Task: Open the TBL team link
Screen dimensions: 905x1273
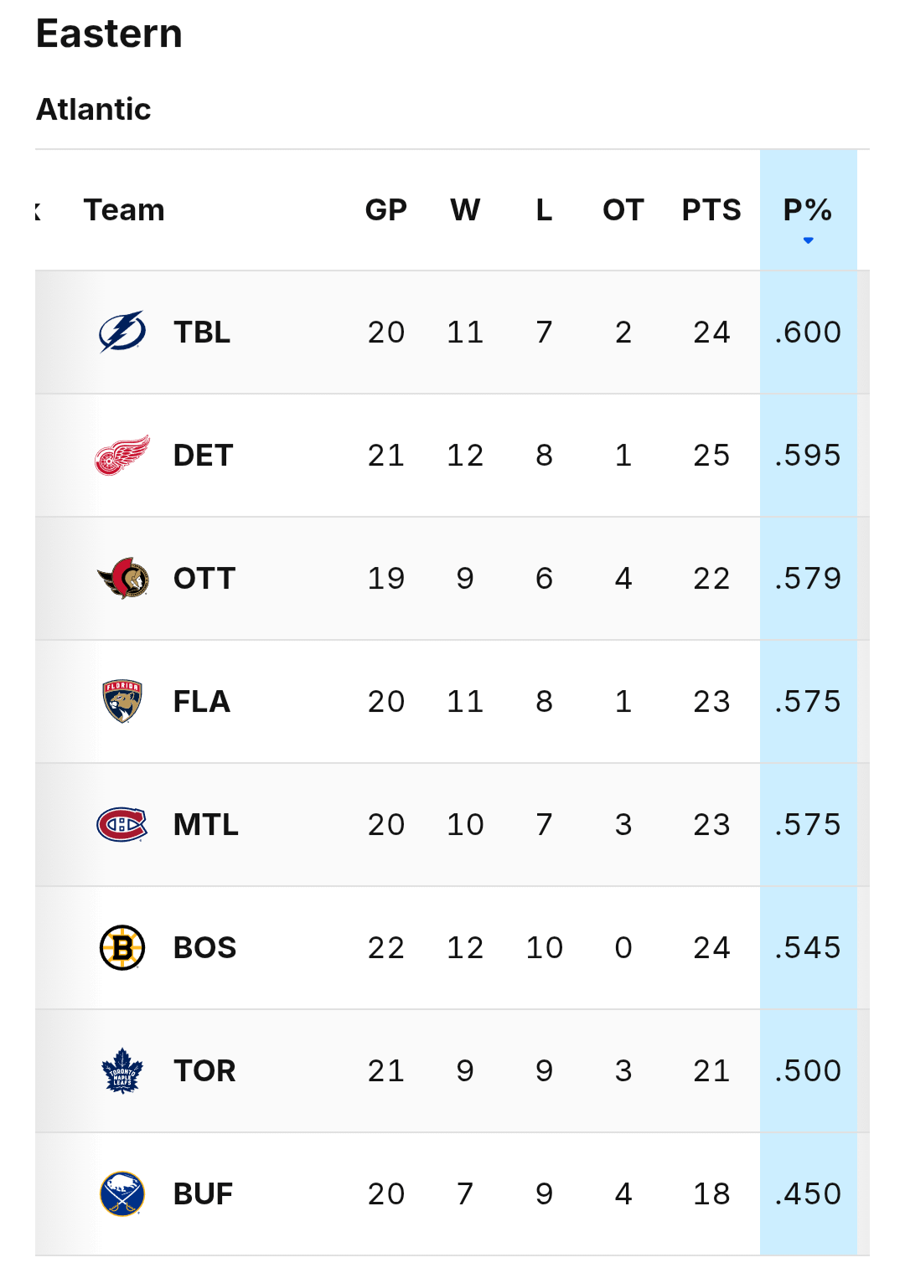Action: point(202,332)
